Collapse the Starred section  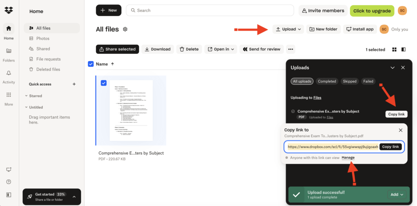coord(26,96)
